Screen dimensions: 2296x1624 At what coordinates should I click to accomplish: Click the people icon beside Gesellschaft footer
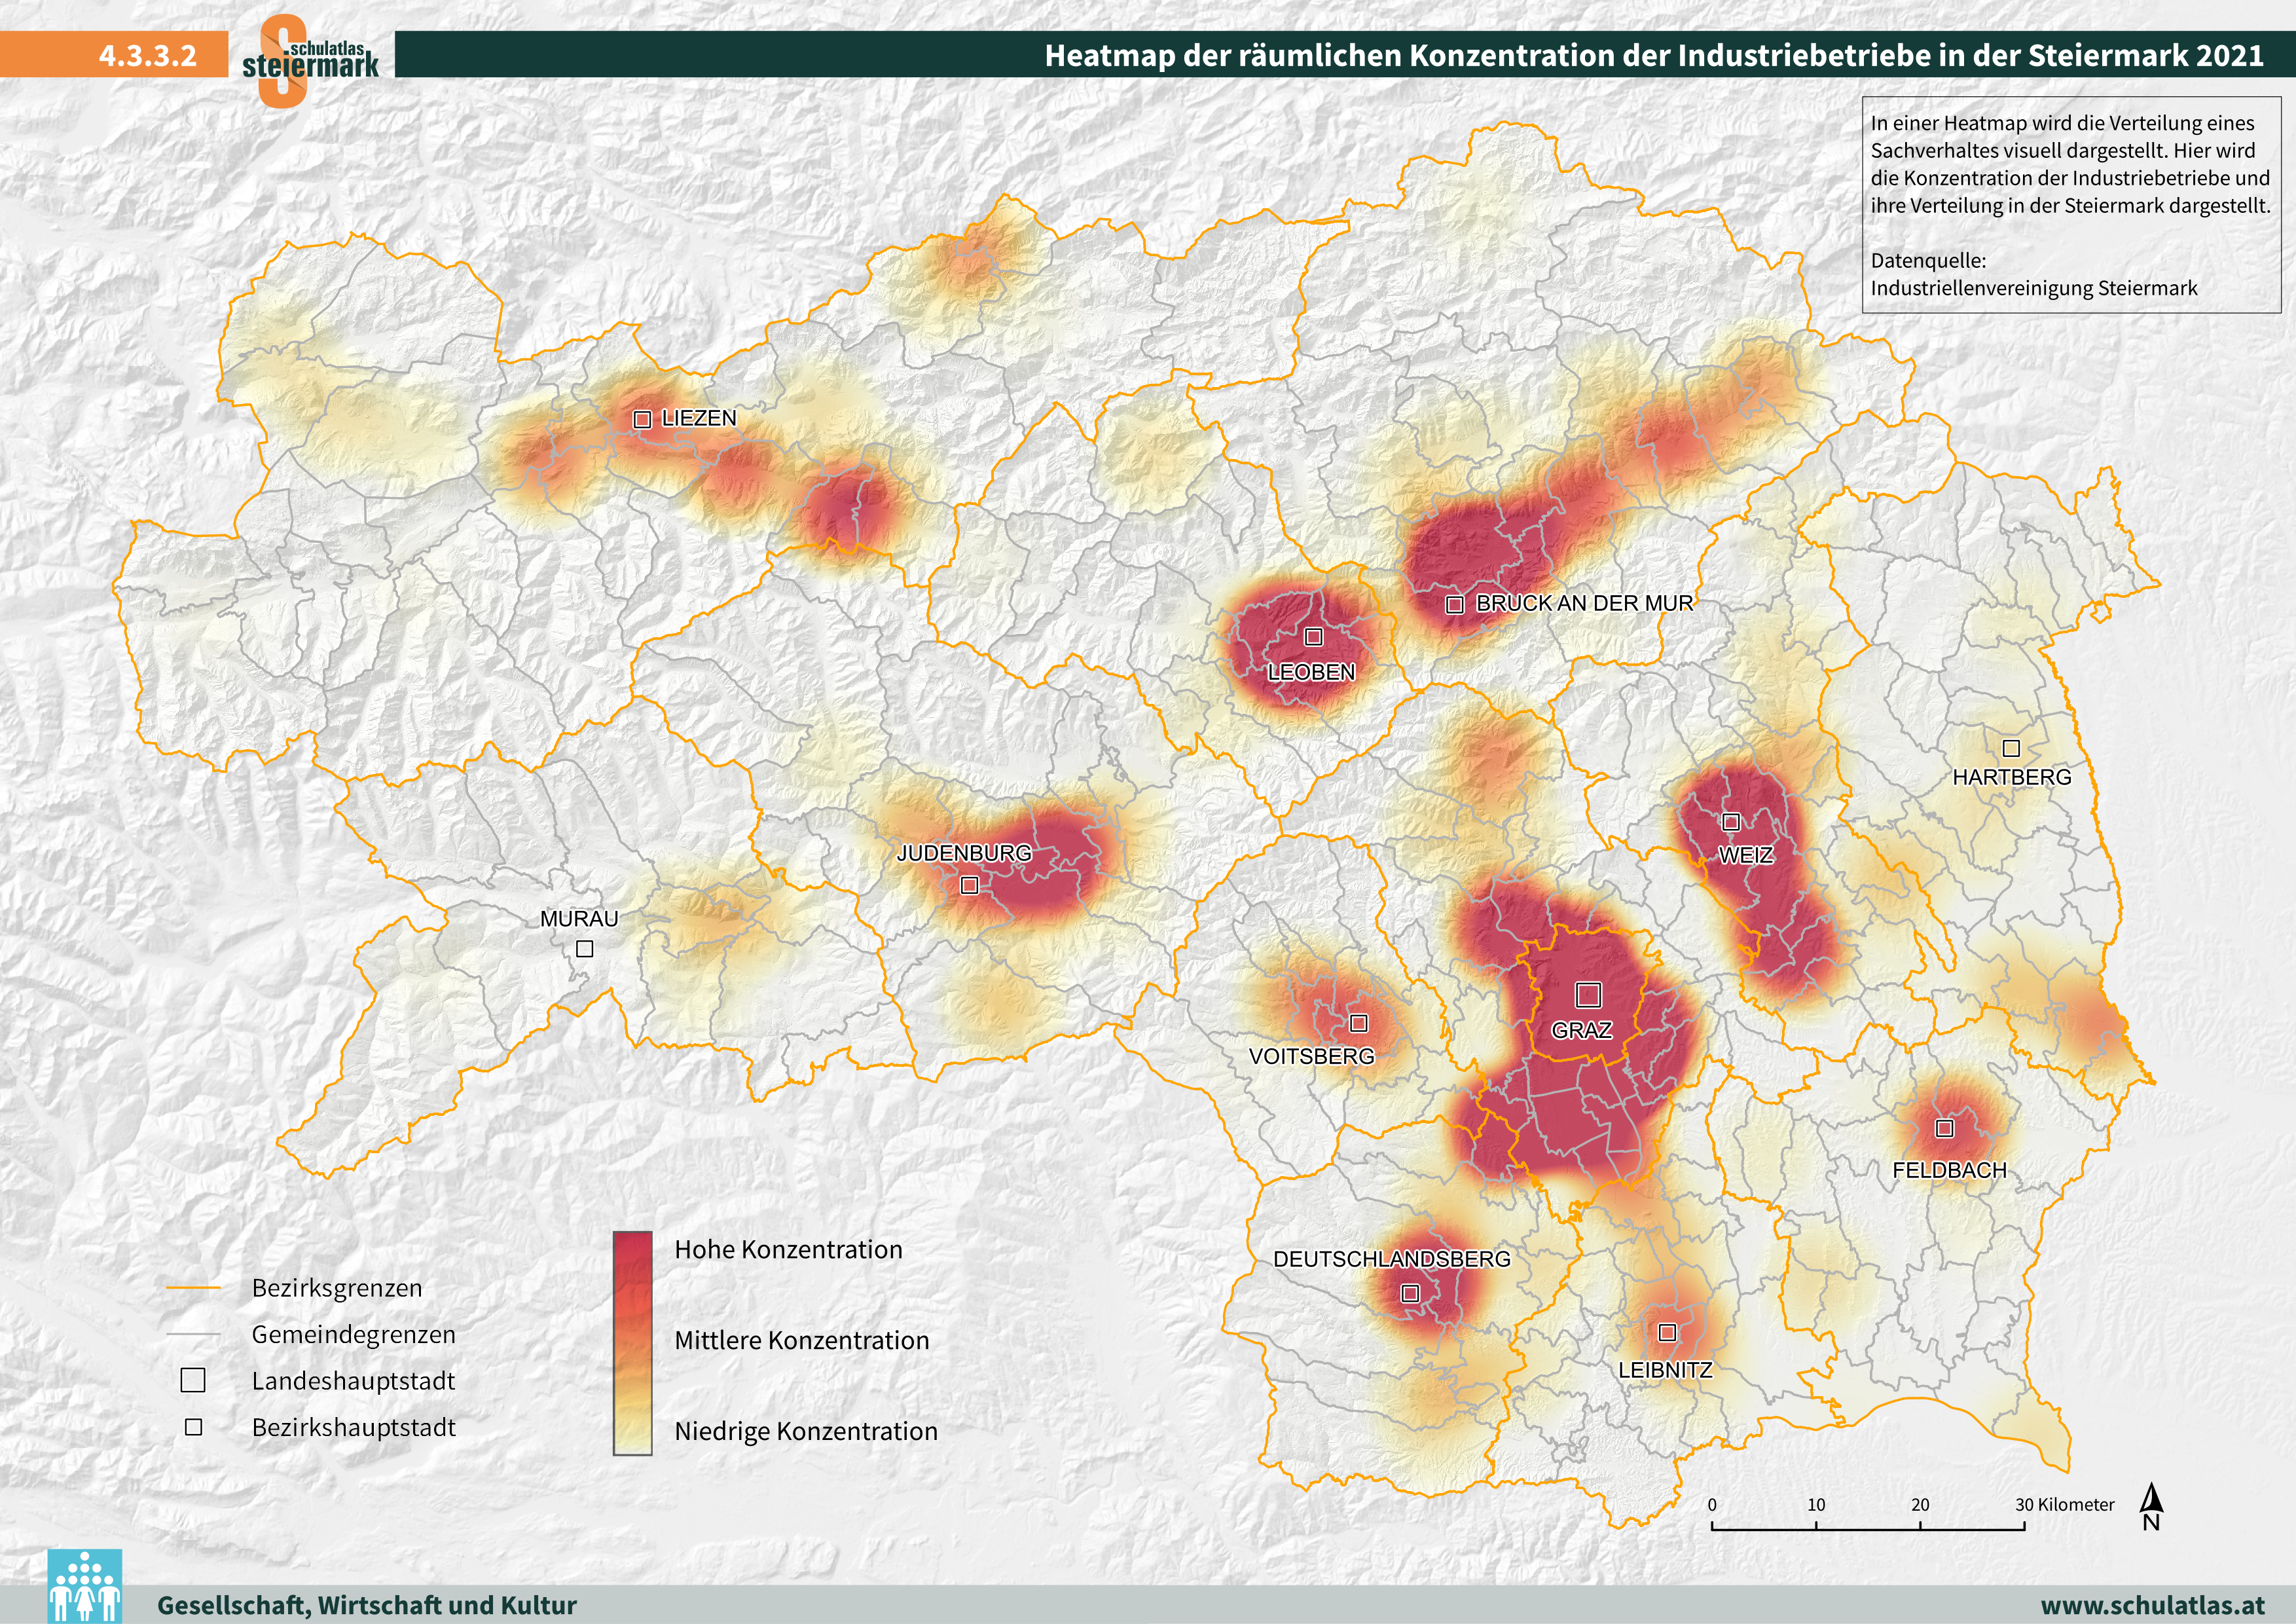coord(85,1586)
